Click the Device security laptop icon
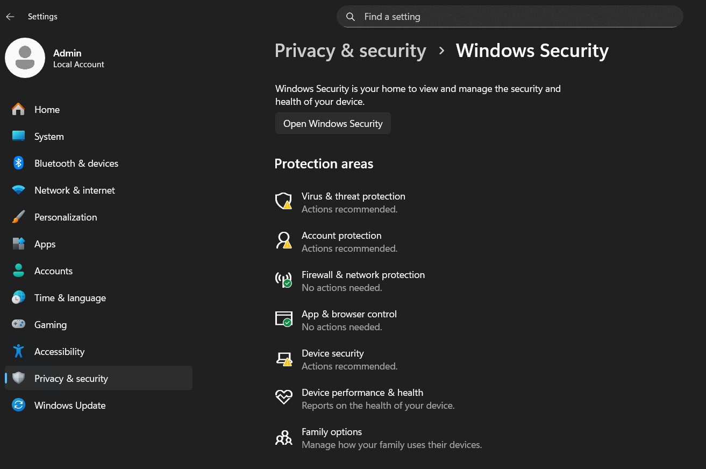This screenshot has width=706, height=469. (x=283, y=358)
